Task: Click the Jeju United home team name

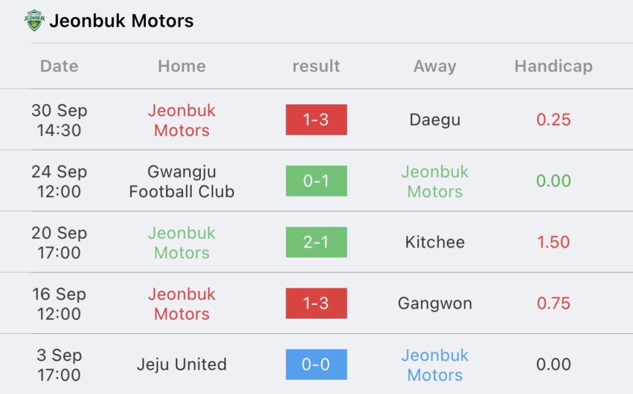Action: 182,364
